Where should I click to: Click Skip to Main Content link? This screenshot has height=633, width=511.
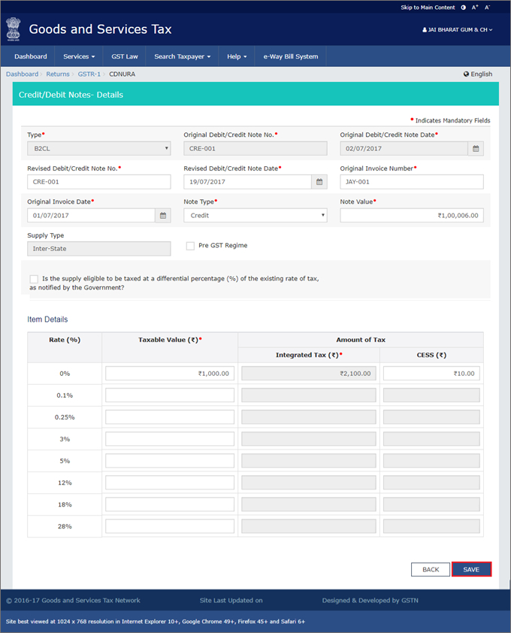[428, 8]
